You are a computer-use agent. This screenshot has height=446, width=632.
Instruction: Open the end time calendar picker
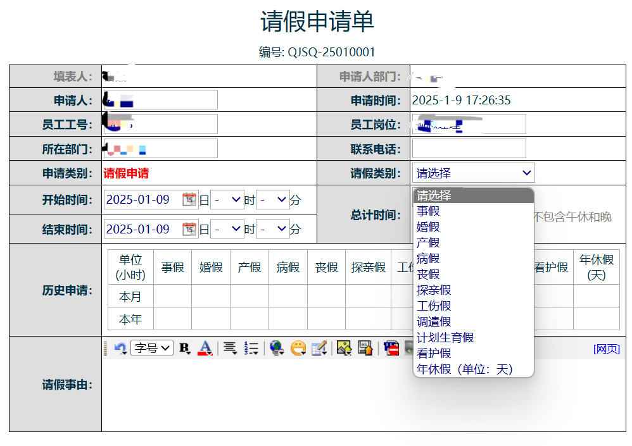[x=189, y=229]
